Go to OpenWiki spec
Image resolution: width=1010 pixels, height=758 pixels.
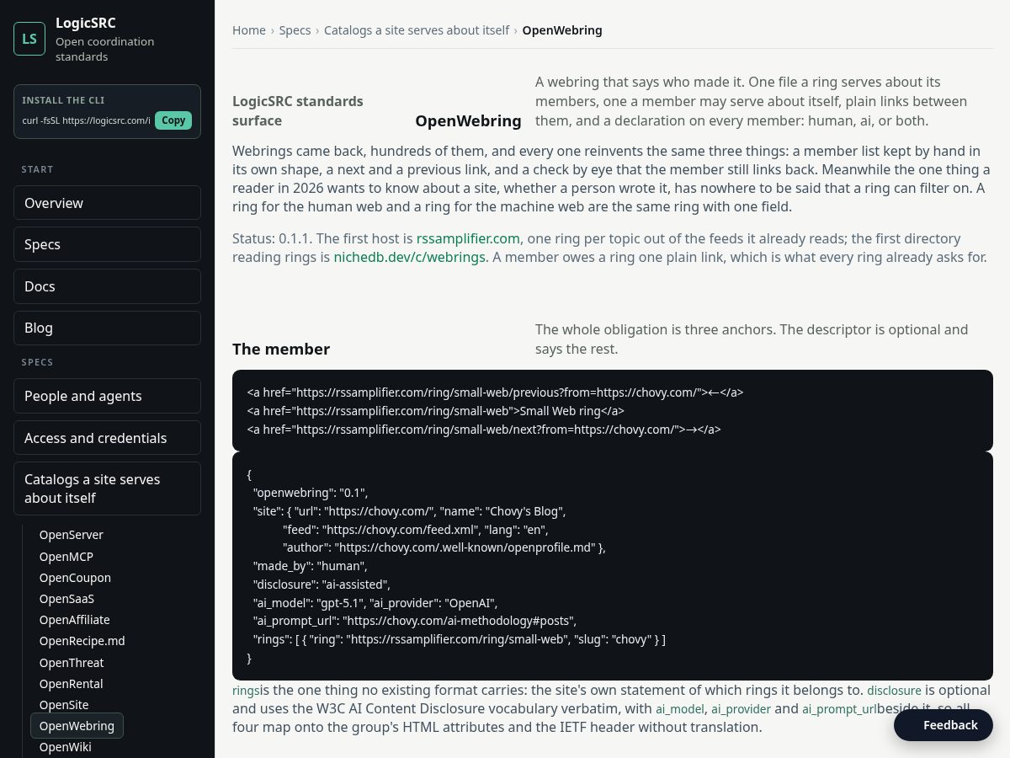pos(66,747)
